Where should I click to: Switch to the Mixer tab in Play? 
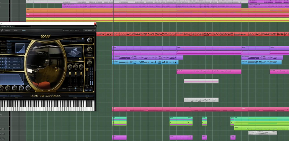(x=16, y=30)
